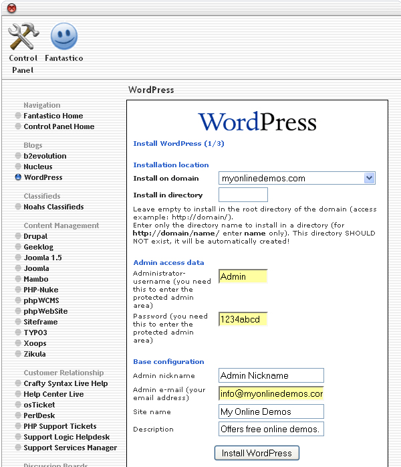Click the Password field containing 1234abcd
Image resolution: width=401 pixels, height=467 pixels.
coord(243,319)
